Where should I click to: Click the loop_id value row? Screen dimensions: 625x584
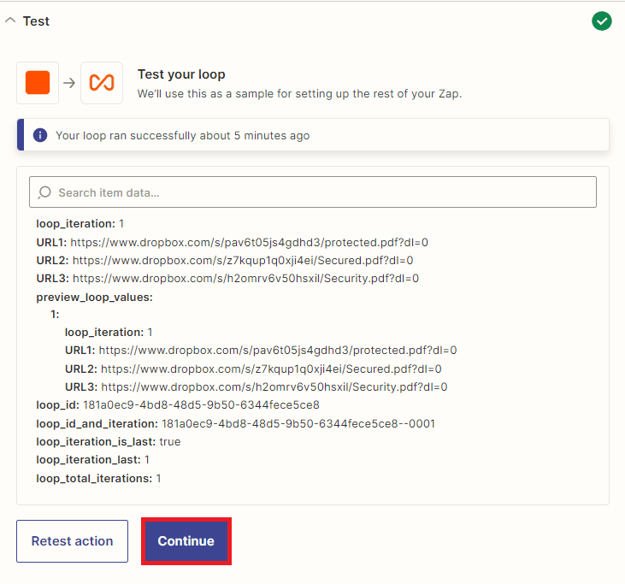(177, 404)
